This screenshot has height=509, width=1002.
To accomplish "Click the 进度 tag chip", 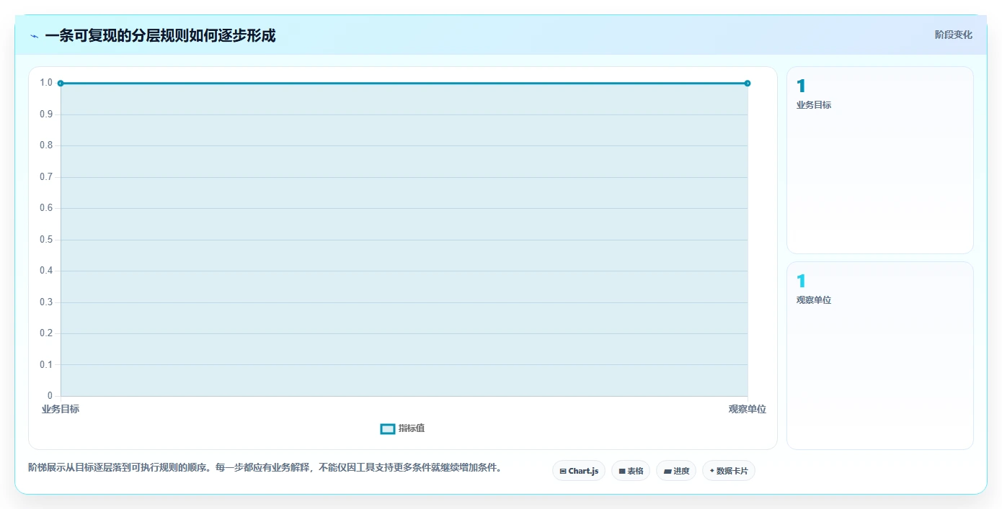I will (x=676, y=471).
